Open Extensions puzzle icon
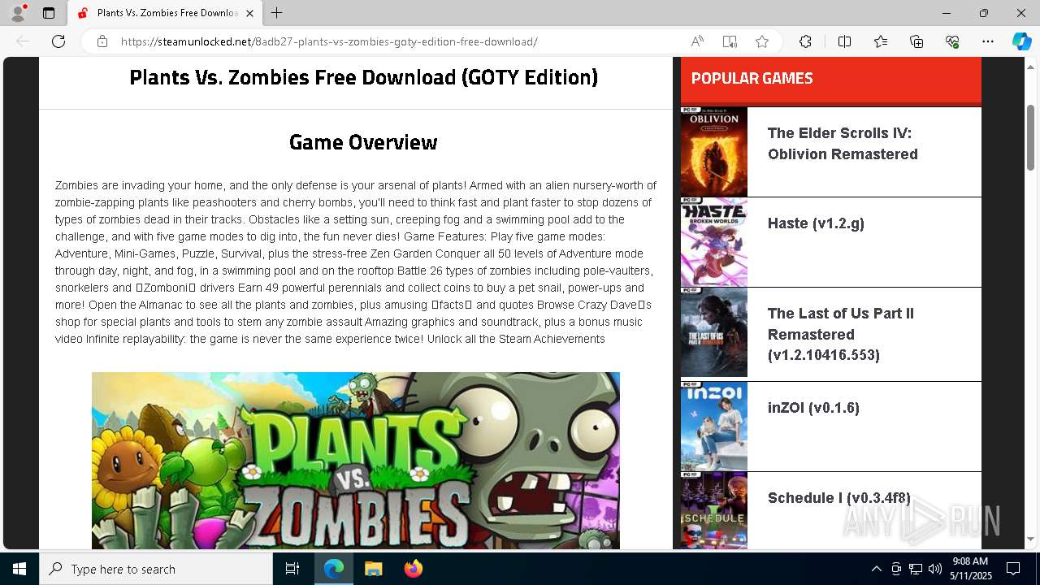Viewport: 1040px width, 585px height. coord(805,41)
